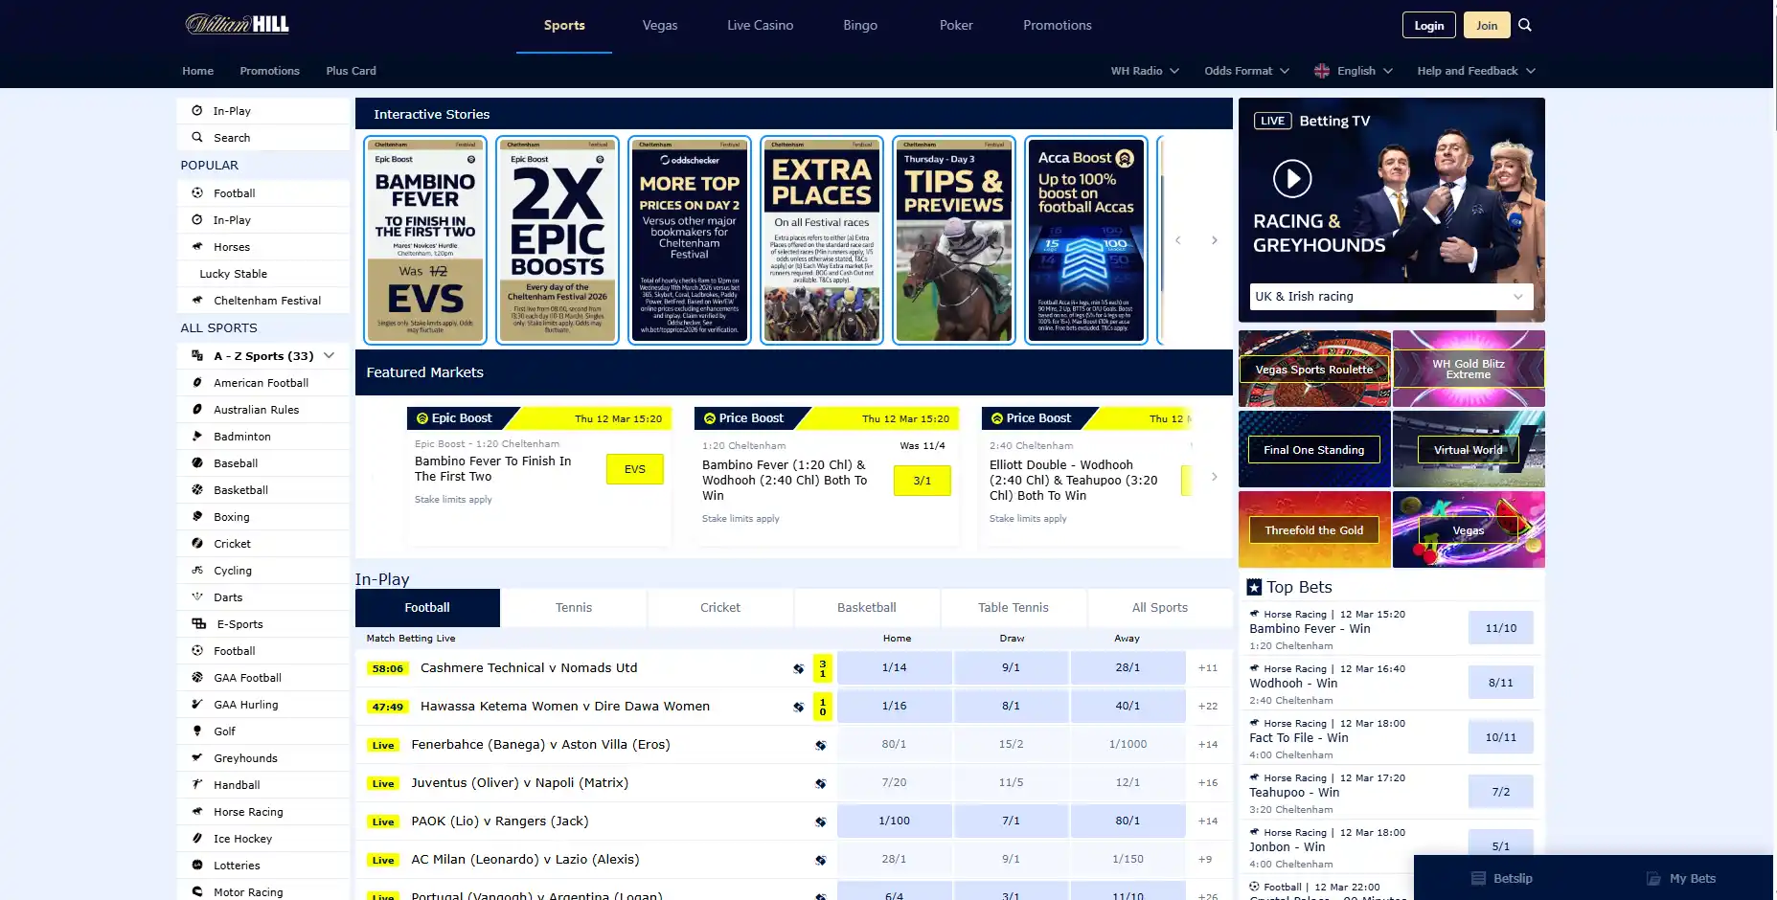Switch to the Vegas top tab

tap(660, 26)
